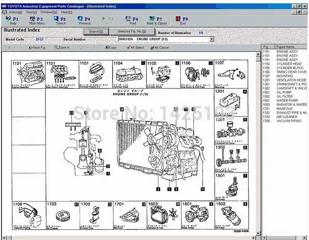Go to F2 Main Menu
The width and height of the screenshot is (309, 240).
pos(37,21)
